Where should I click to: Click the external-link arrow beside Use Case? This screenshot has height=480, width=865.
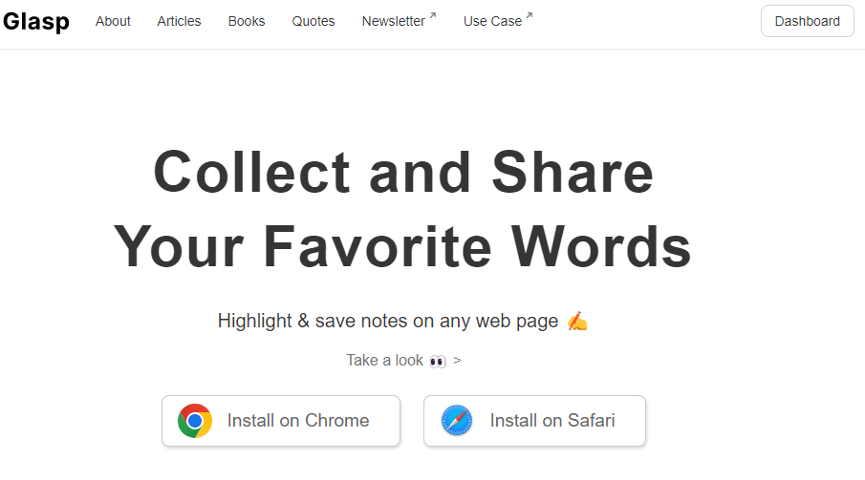click(530, 15)
